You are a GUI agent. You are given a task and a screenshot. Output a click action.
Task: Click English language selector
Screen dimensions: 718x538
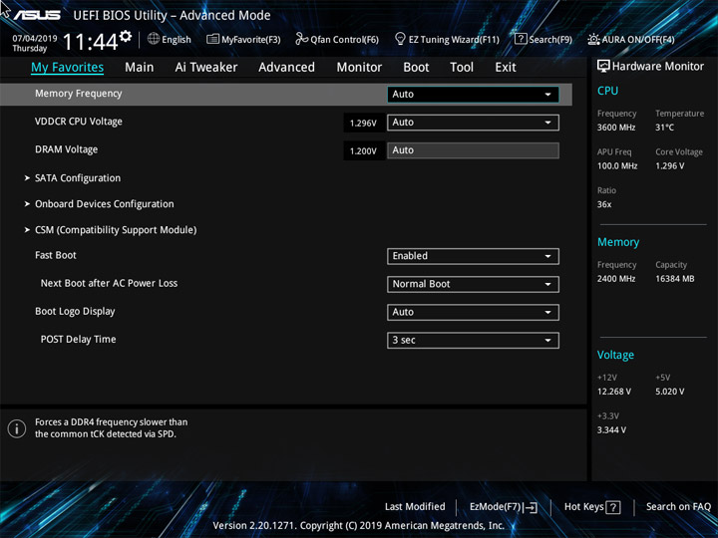point(177,39)
